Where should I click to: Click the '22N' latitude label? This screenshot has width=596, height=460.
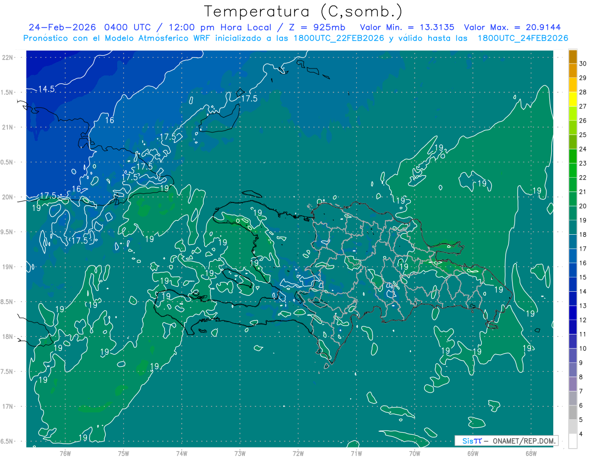click(7, 57)
